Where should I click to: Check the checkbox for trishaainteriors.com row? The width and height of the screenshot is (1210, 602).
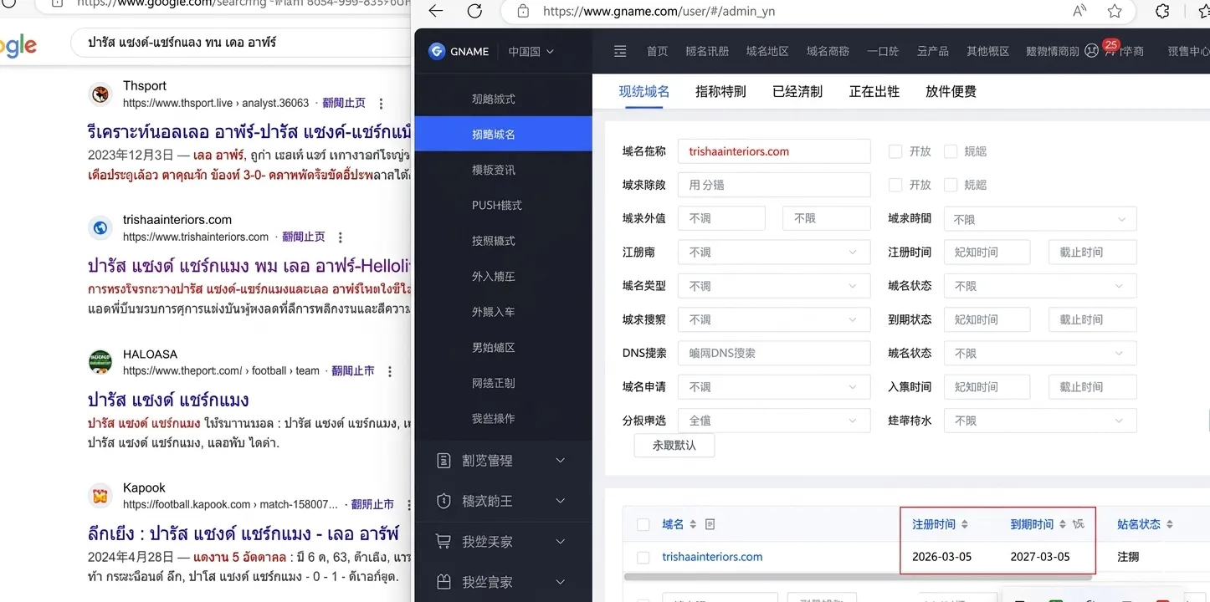coord(643,557)
